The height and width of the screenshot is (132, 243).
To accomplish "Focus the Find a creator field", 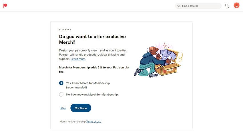I will 200,6.
